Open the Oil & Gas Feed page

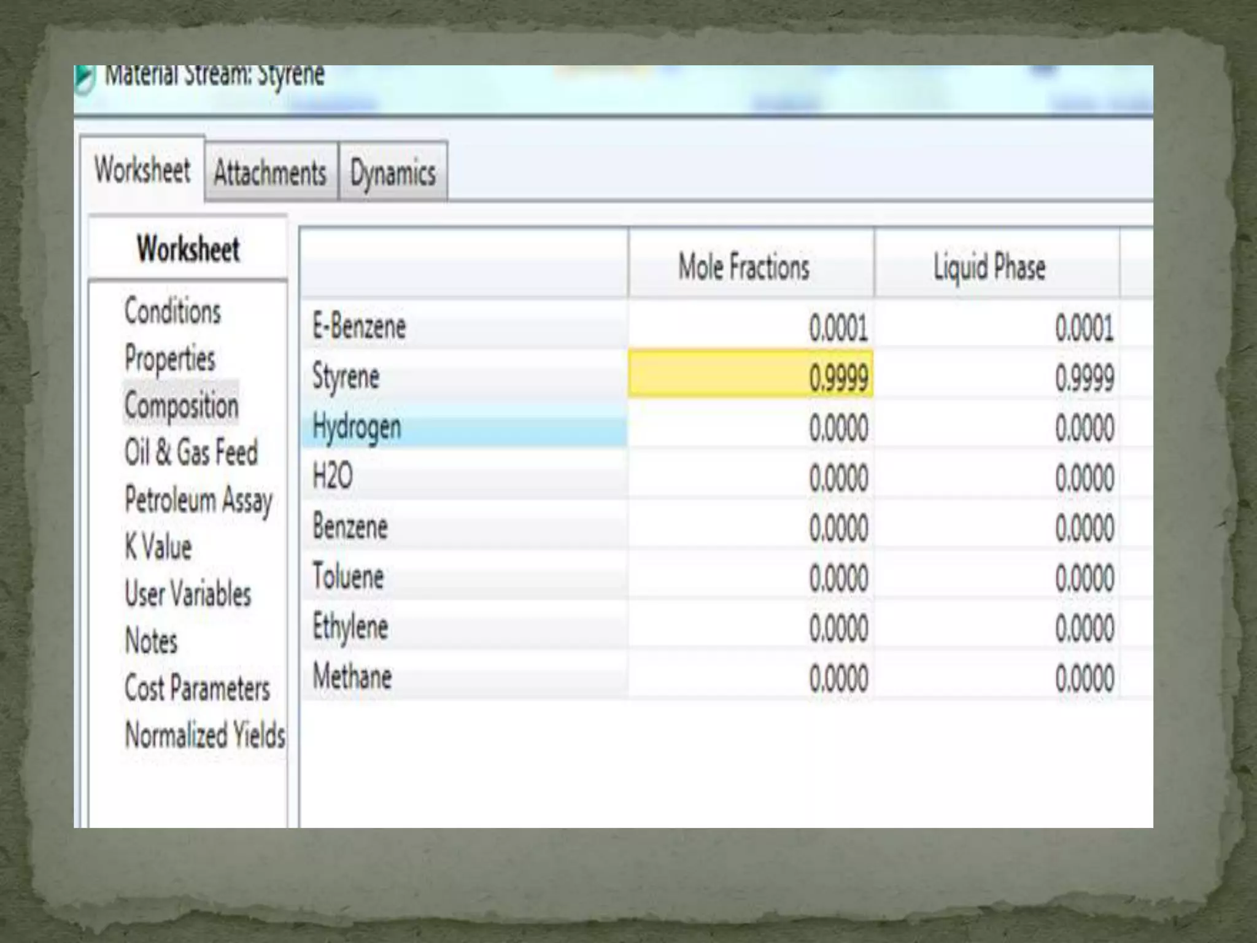(x=191, y=452)
